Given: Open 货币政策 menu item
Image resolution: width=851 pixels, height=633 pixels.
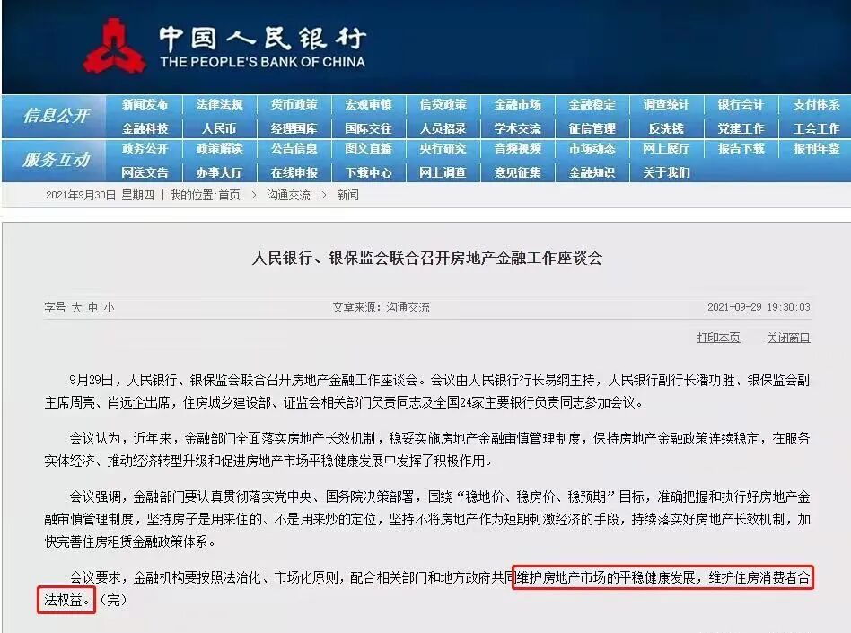Looking at the screenshot, I should pyautogui.click(x=294, y=104).
